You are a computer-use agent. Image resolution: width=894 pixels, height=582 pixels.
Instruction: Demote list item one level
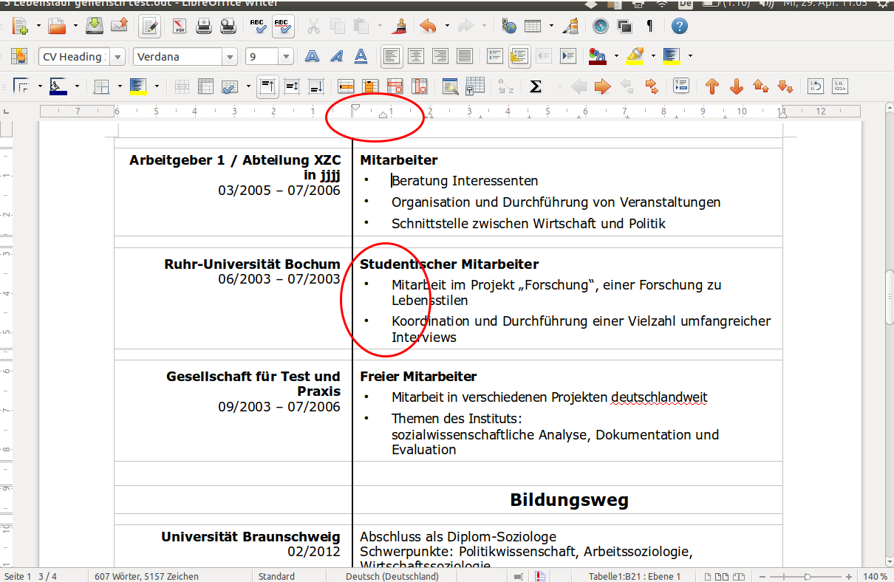point(602,86)
